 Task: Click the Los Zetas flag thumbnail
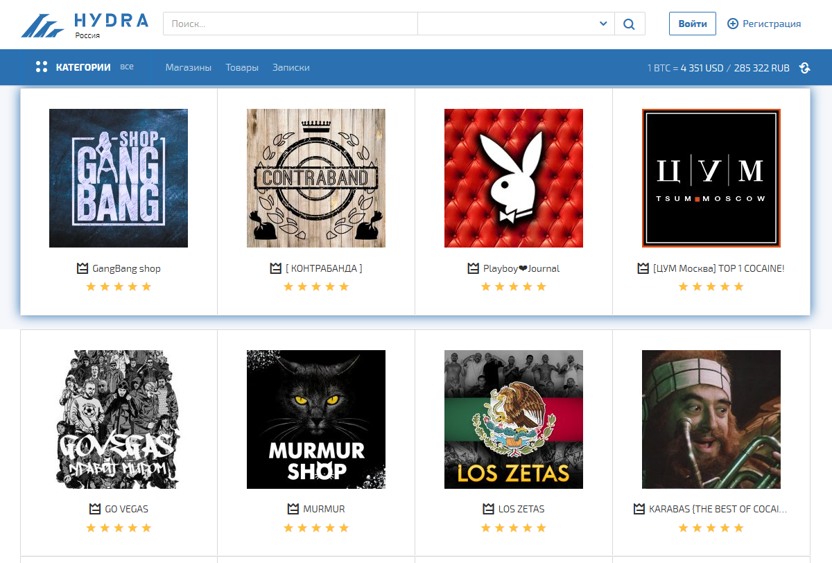[x=514, y=419]
